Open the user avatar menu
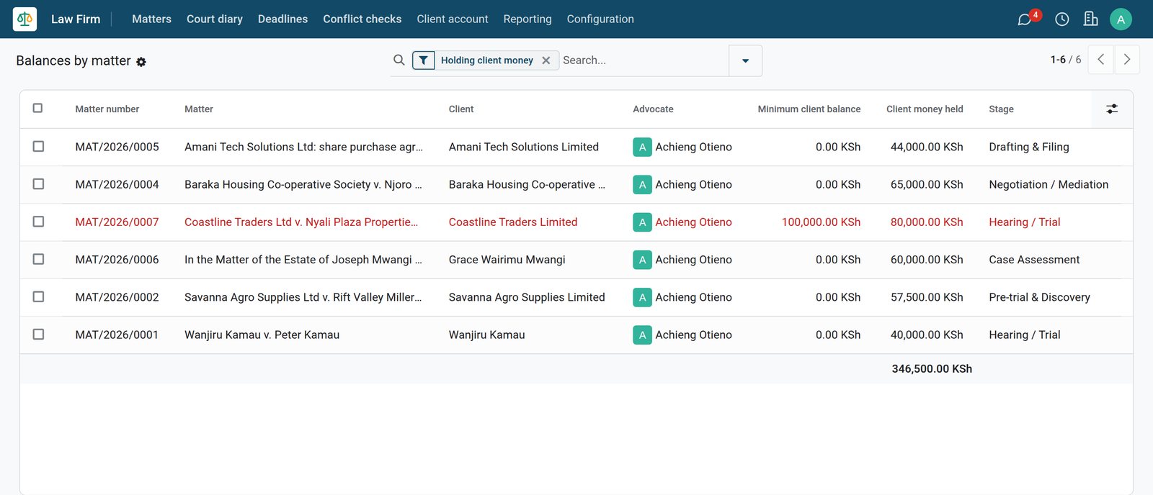The height and width of the screenshot is (495, 1153). pyautogui.click(x=1121, y=19)
